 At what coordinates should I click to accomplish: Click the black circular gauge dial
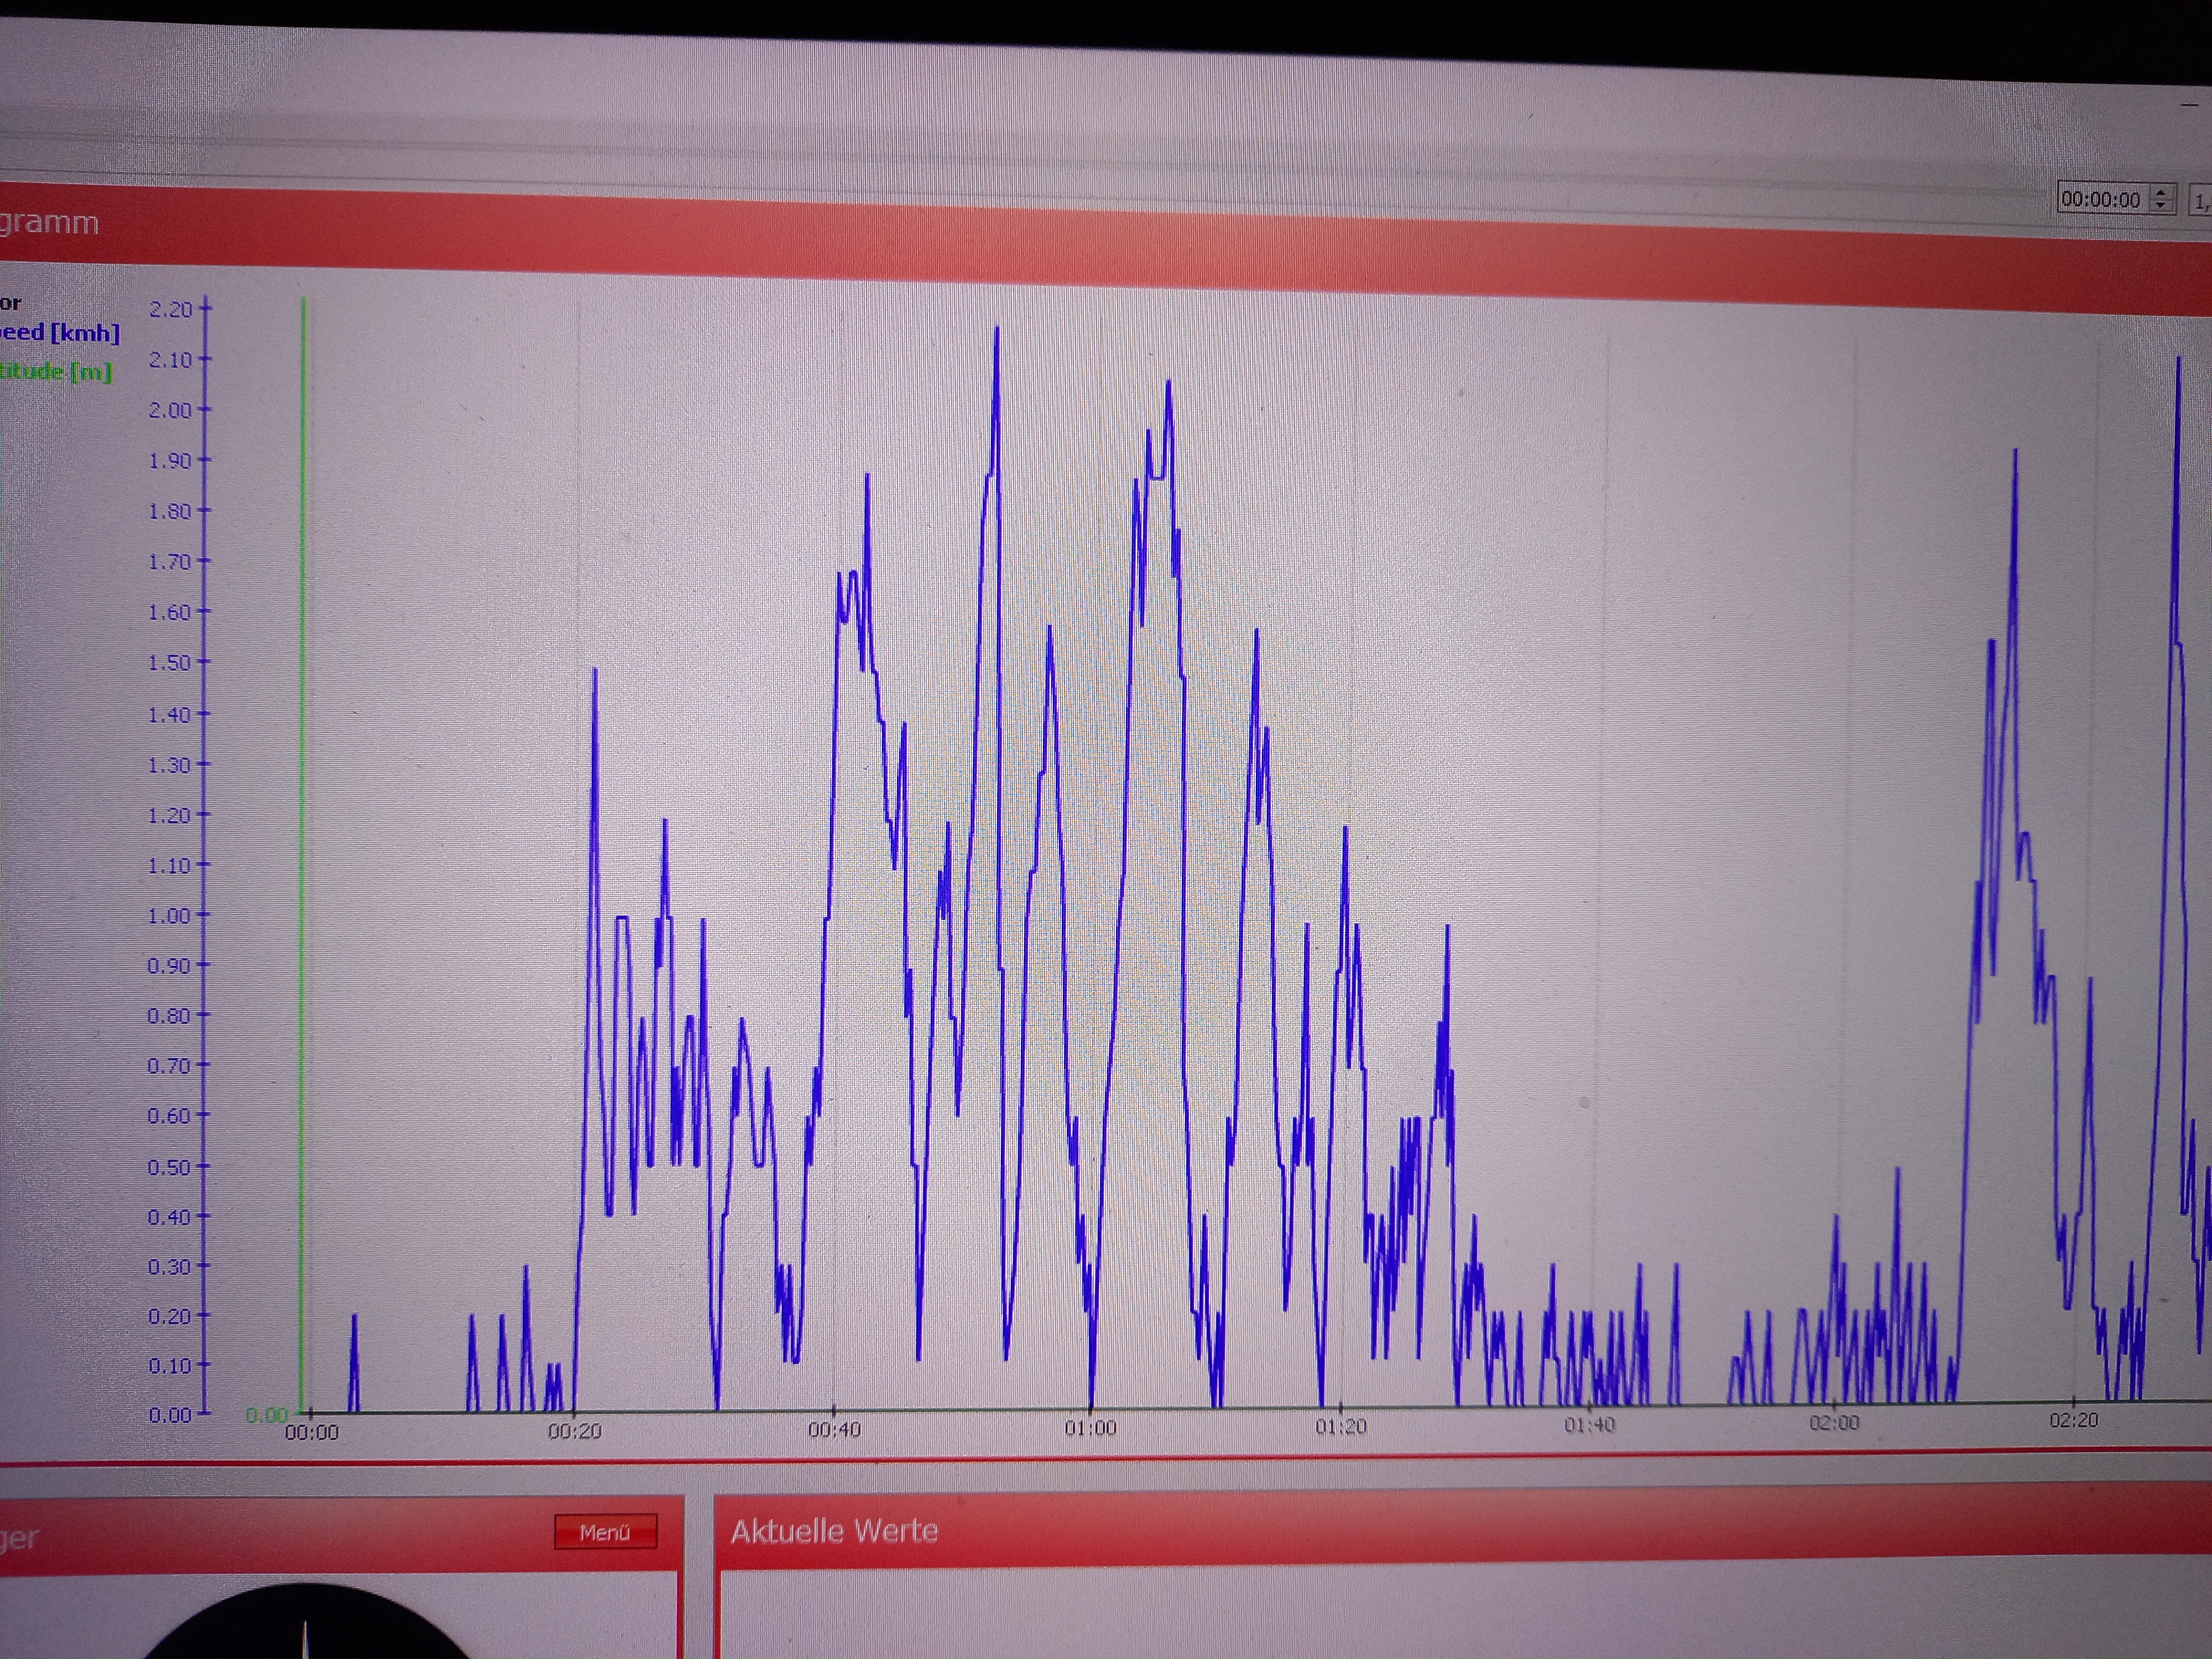coord(305,1625)
